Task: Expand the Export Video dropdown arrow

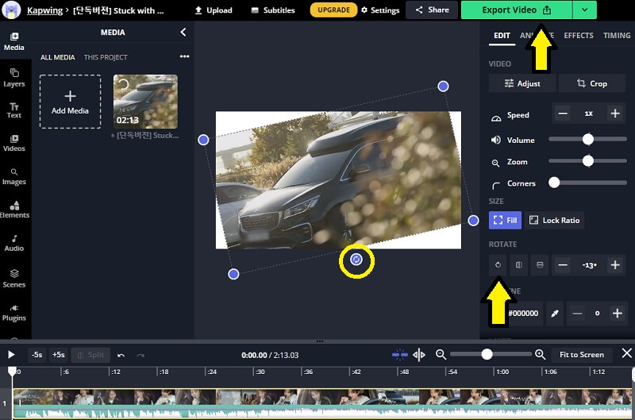Action: (x=584, y=10)
